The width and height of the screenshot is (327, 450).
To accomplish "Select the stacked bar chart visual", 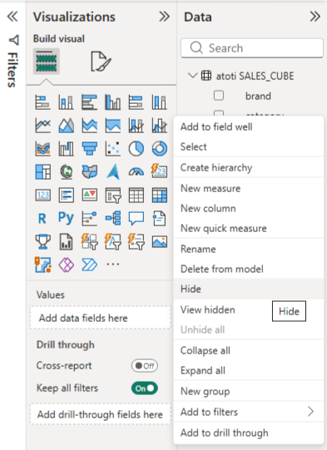I will pyautogui.click(x=42, y=102).
